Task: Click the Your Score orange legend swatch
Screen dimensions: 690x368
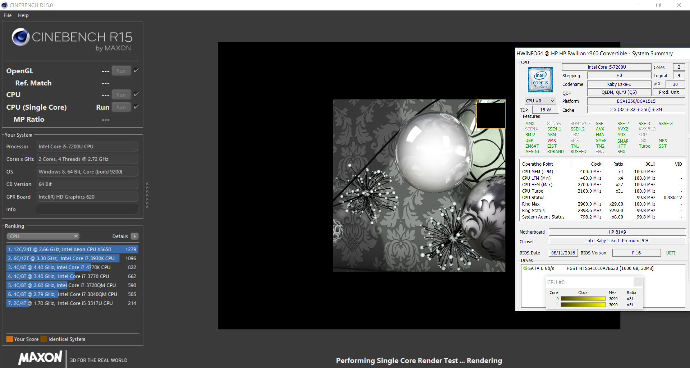Action: 10,339
